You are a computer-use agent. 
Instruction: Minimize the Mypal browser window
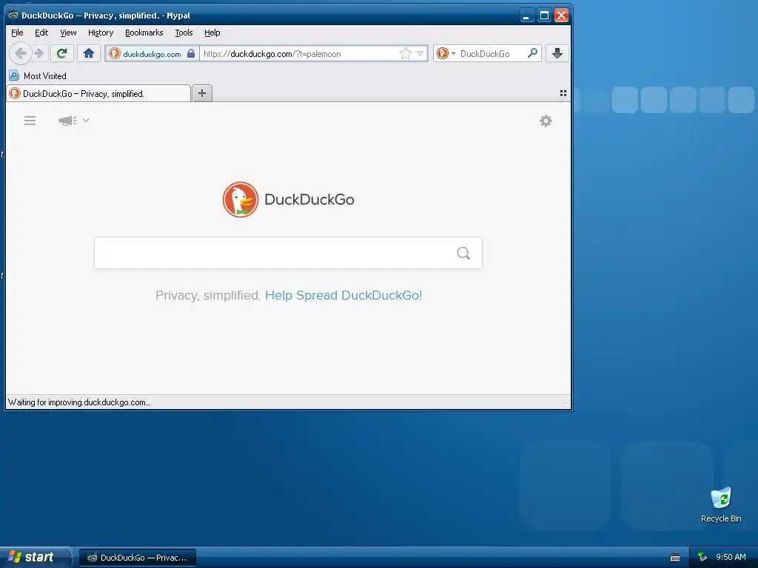point(526,16)
